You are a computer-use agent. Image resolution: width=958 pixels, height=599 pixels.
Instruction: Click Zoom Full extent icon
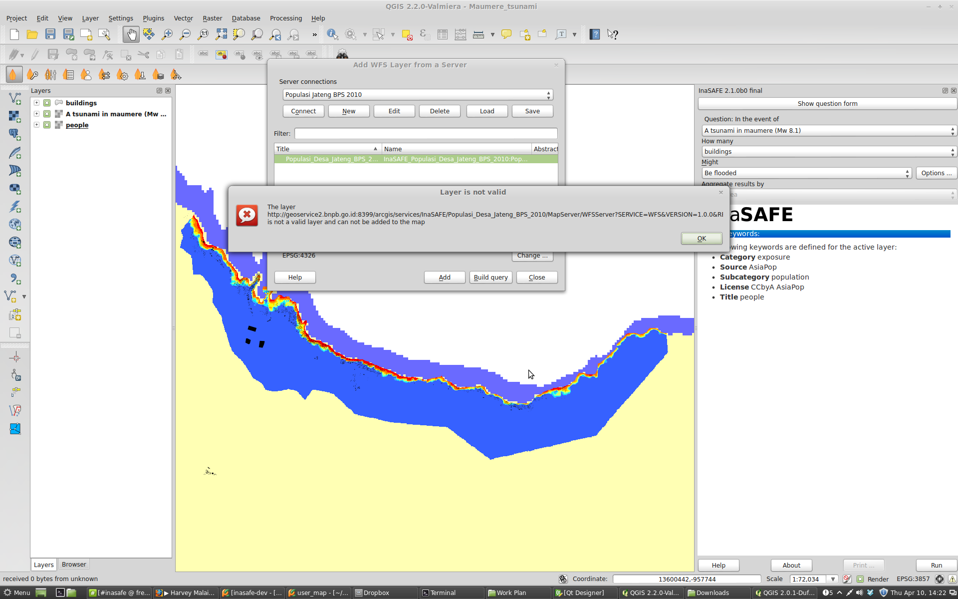pos(221,34)
